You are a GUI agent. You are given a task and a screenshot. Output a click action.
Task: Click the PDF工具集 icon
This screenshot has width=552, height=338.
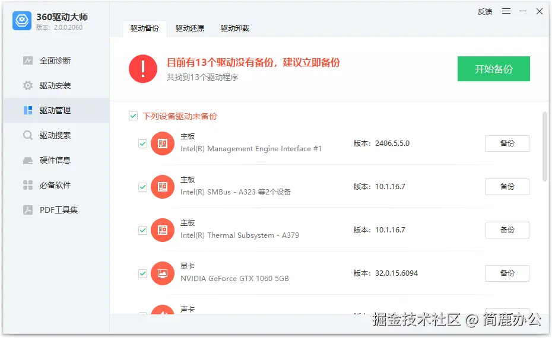[28, 210]
